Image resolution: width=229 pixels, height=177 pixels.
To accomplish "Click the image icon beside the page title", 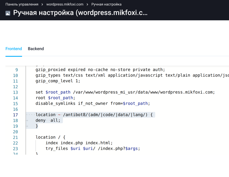I will coord(8,13).
